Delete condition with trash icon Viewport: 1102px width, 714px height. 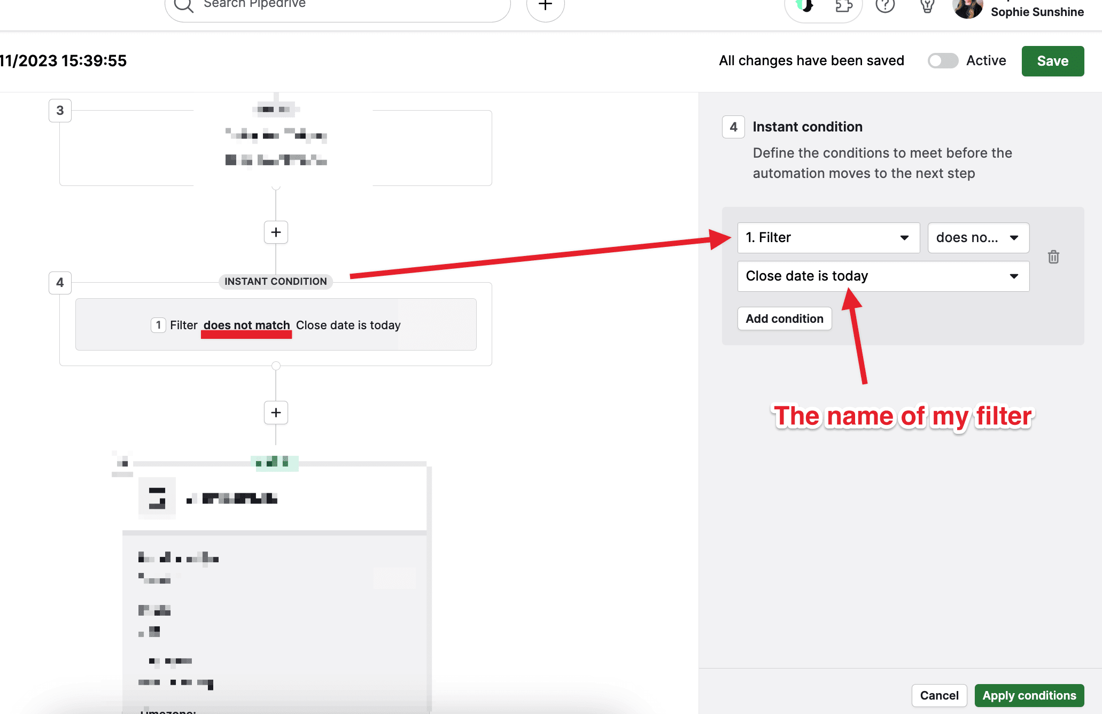point(1053,257)
